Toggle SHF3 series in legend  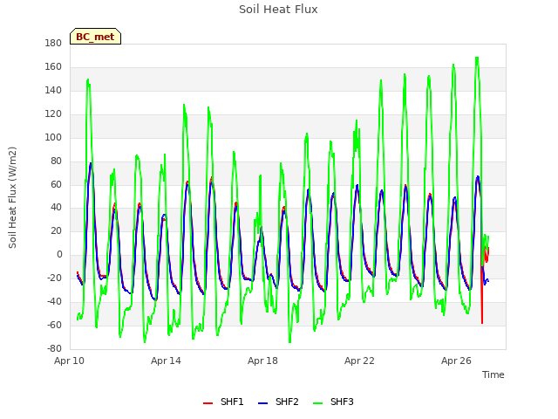pyautogui.click(x=333, y=402)
